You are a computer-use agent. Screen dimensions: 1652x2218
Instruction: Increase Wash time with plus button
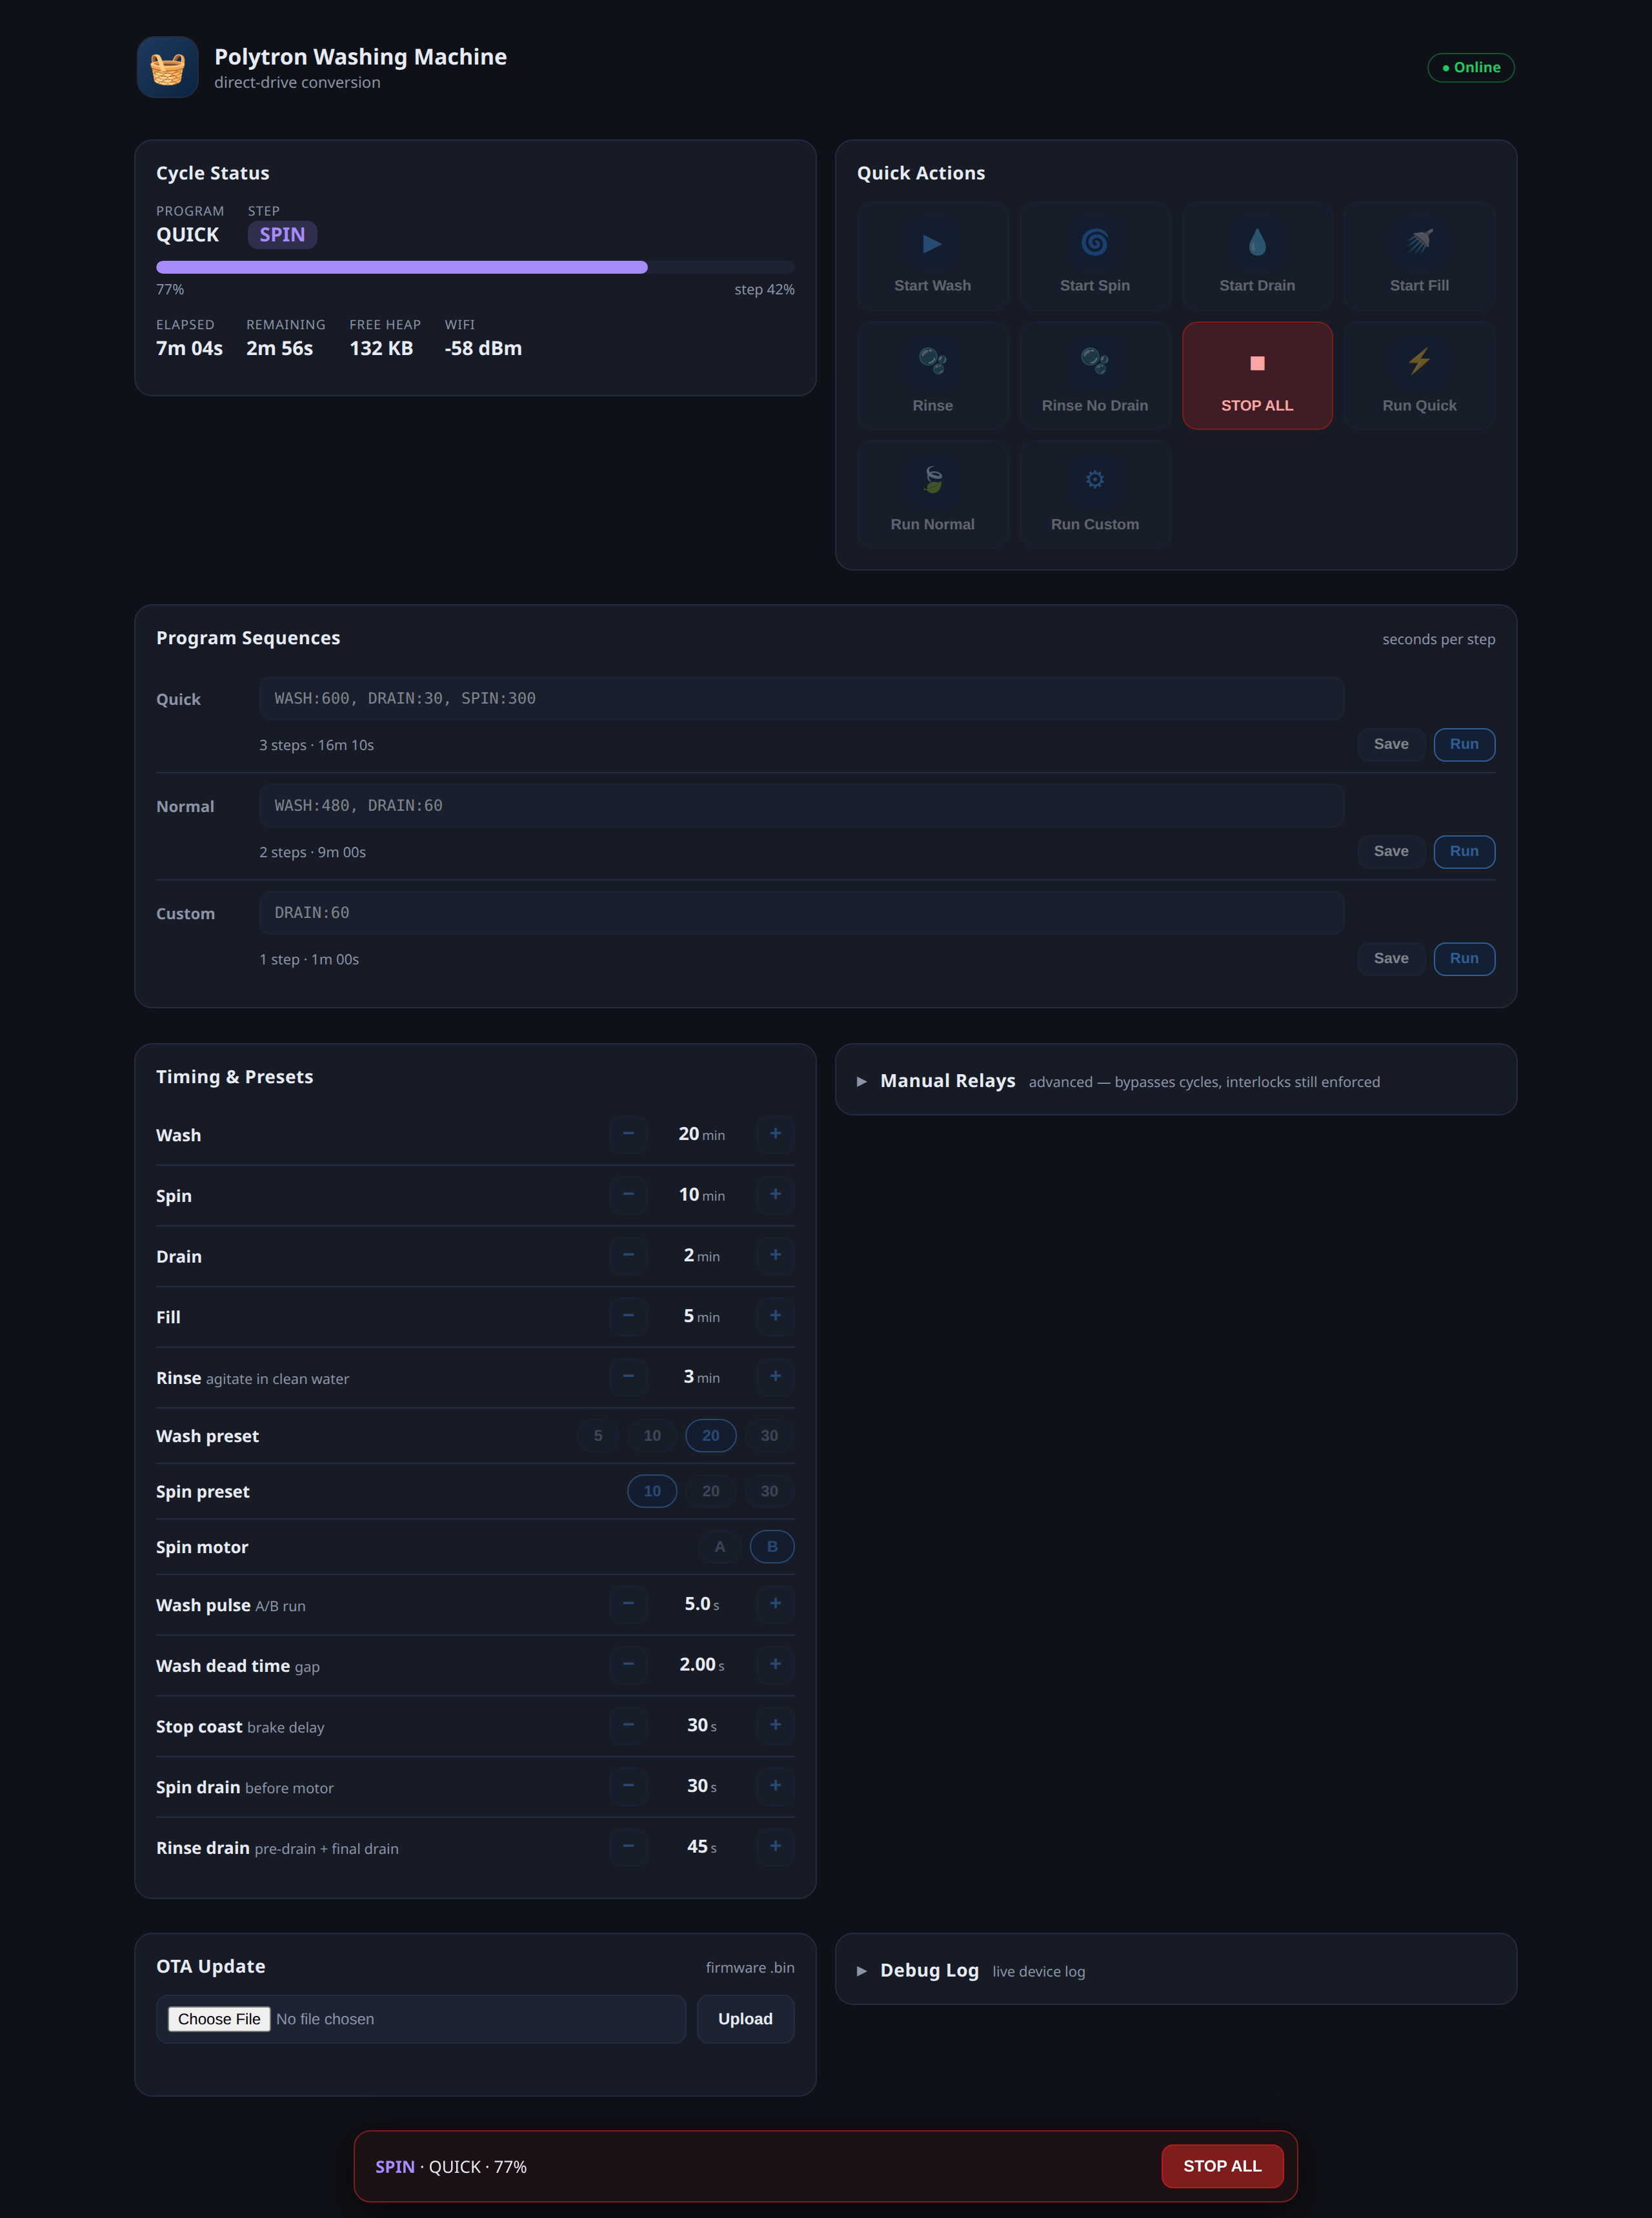775,1134
